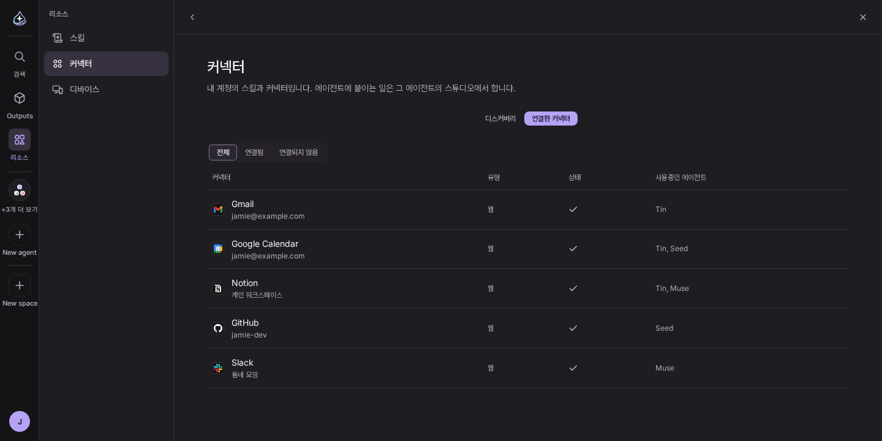The height and width of the screenshot is (441, 882).
Task: Select the 리소스 rail icon
Action: tap(20, 140)
